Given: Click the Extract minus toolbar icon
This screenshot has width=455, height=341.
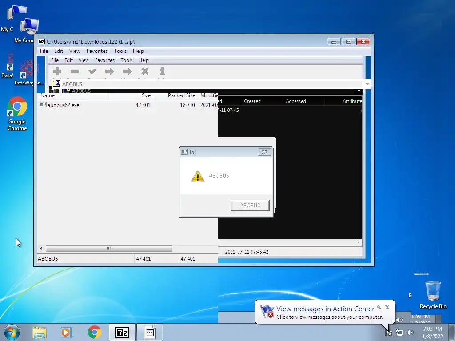Looking at the screenshot, I should 75,71.
